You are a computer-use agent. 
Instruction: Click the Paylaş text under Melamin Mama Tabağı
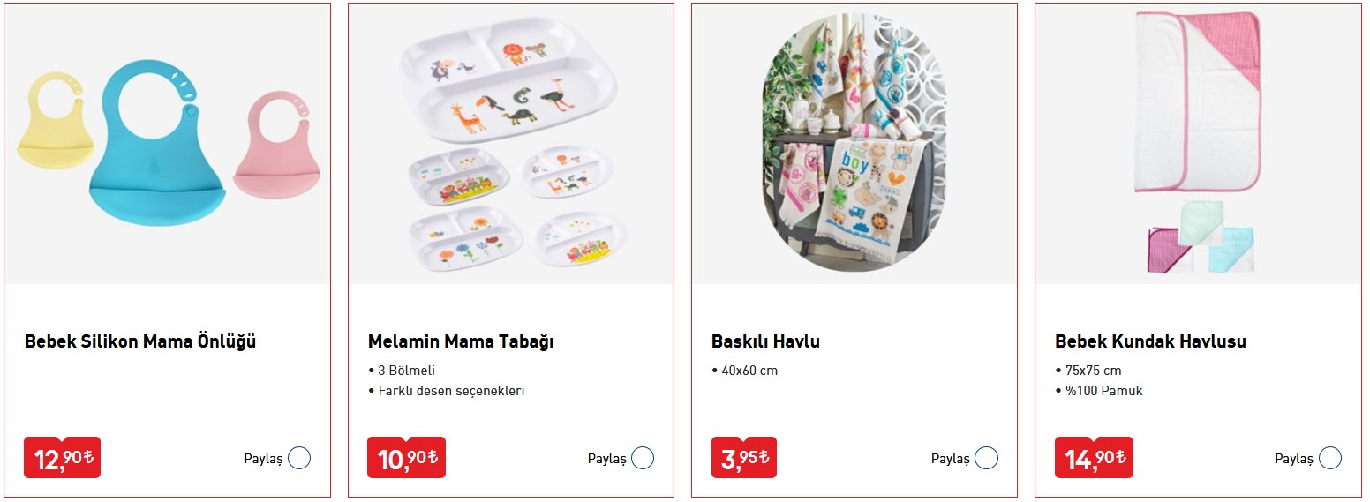click(606, 459)
